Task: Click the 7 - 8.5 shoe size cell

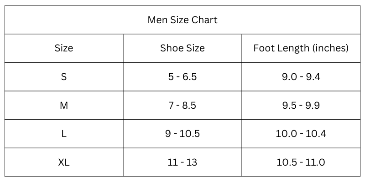Action: click(x=182, y=106)
